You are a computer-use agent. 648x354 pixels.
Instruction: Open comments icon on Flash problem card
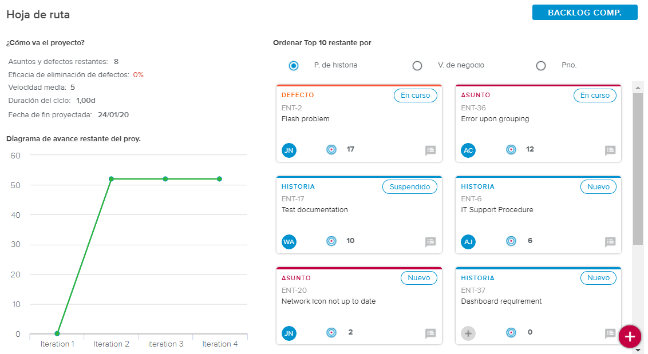(430, 150)
